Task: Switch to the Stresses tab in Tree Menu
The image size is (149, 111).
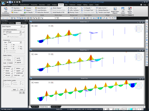Action: [24, 23]
